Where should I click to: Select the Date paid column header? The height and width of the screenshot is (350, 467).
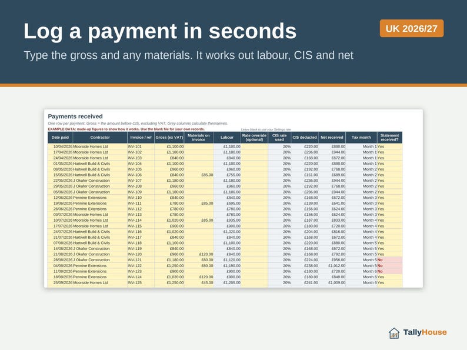click(60, 138)
